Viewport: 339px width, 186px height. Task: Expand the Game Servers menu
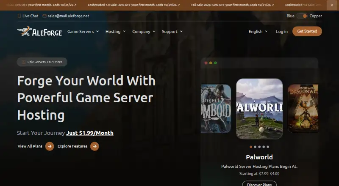(x=83, y=32)
